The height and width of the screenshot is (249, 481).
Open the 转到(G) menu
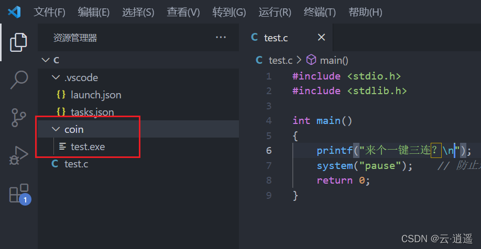coord(229,12)
